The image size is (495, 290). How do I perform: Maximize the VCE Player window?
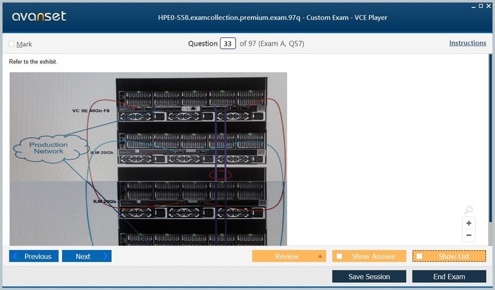[x=481, y=6]
